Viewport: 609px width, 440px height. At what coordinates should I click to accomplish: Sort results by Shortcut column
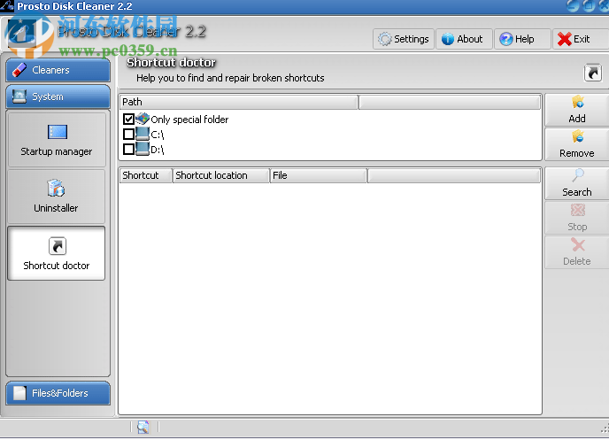coord(146,175)
